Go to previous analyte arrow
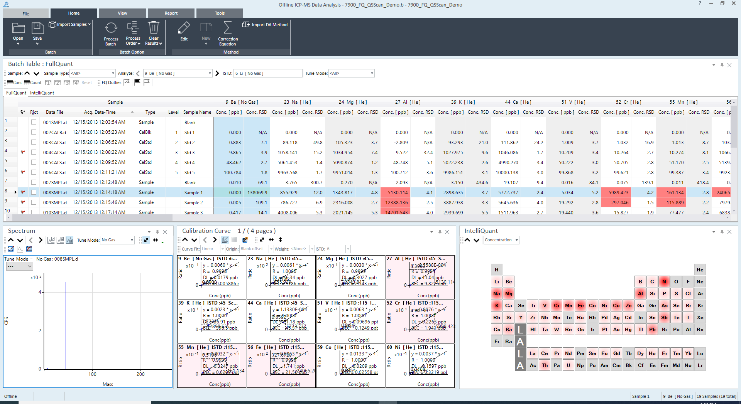The width and height of the screenshot is (741, 404). point(138,73)
